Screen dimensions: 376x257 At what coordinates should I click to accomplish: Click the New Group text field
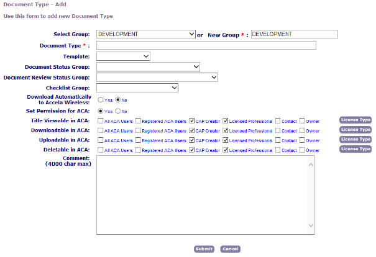[x=295, y=34]
